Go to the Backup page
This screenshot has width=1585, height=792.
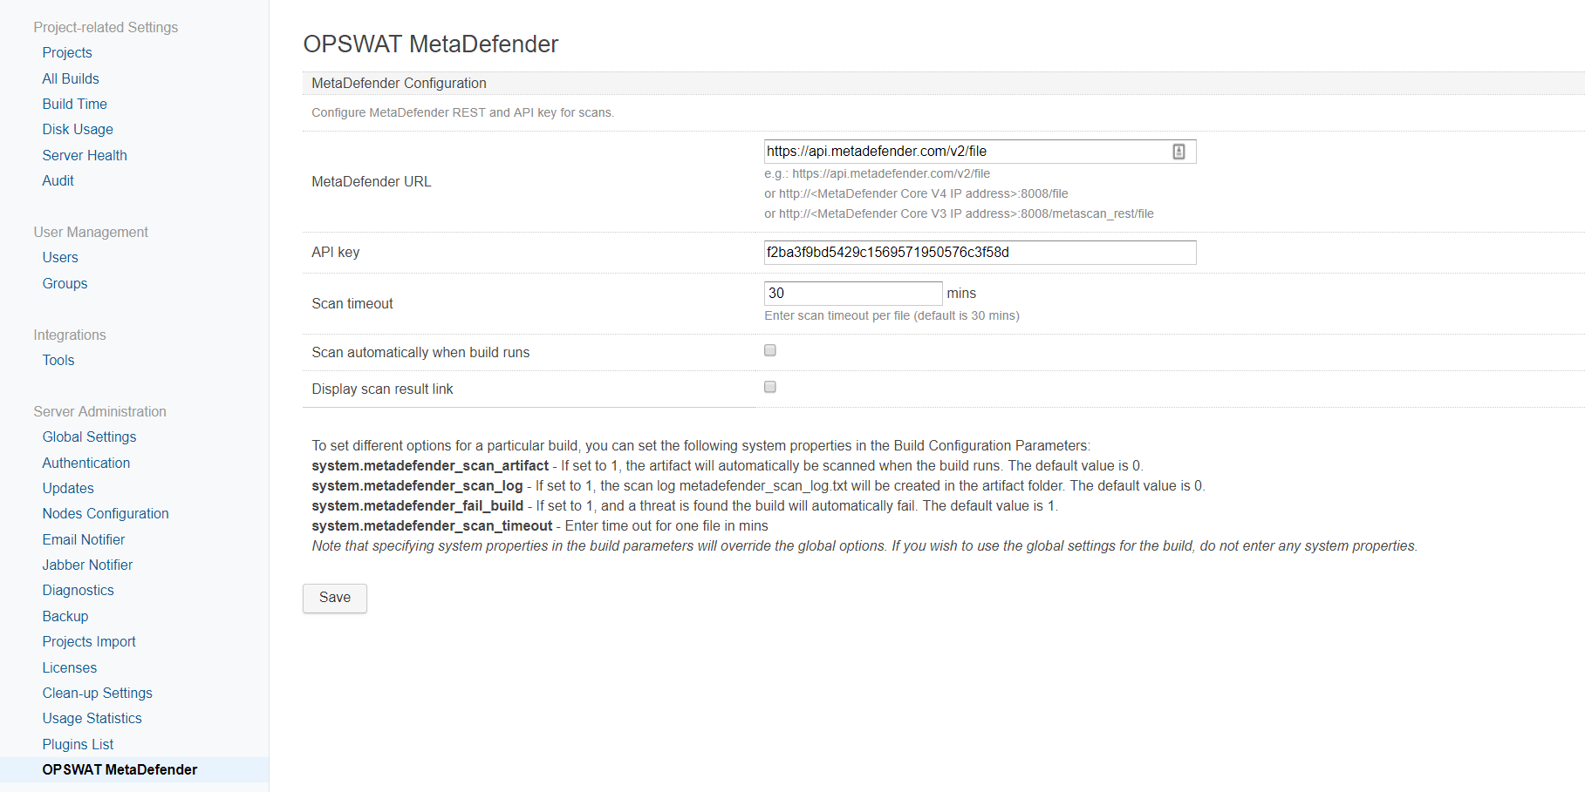[65, 616]
